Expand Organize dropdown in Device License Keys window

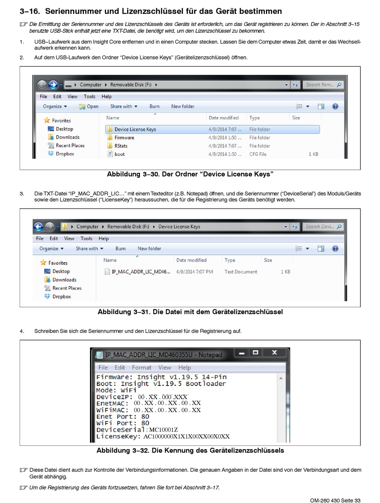point(52,249)
